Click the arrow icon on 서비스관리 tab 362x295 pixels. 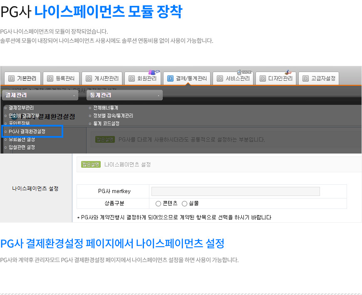220,79
